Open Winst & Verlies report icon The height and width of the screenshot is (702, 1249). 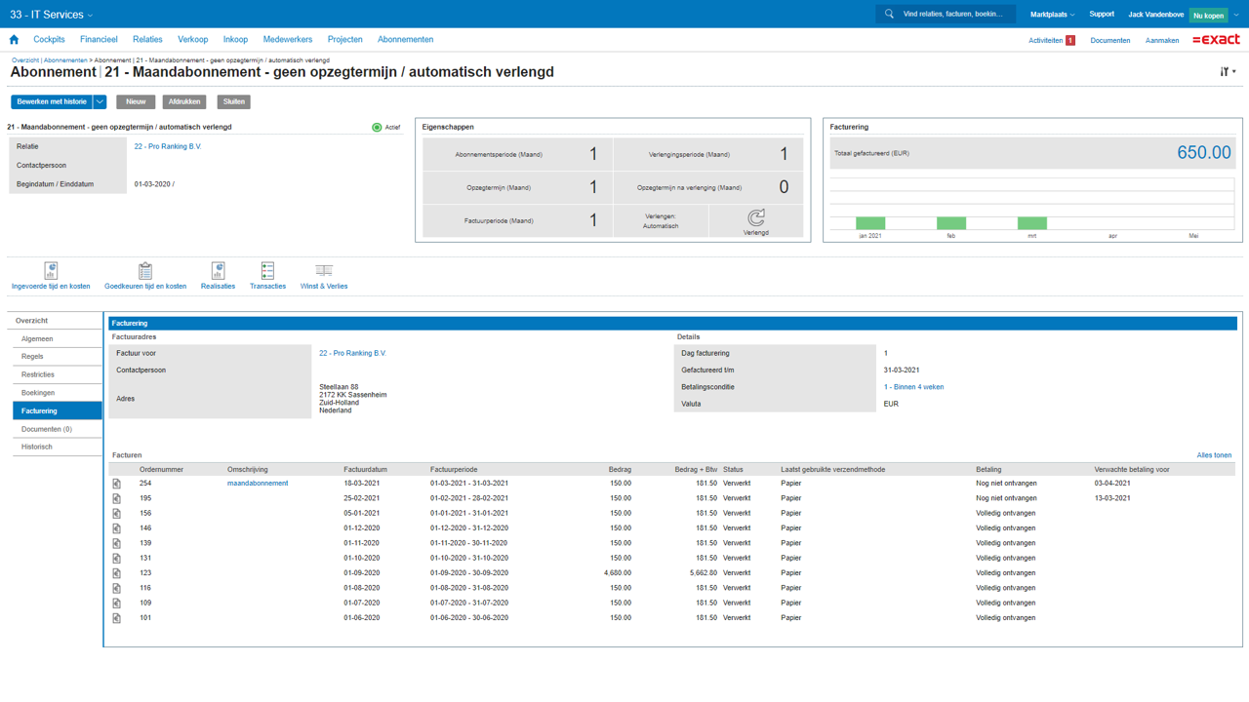pos(324,271)
